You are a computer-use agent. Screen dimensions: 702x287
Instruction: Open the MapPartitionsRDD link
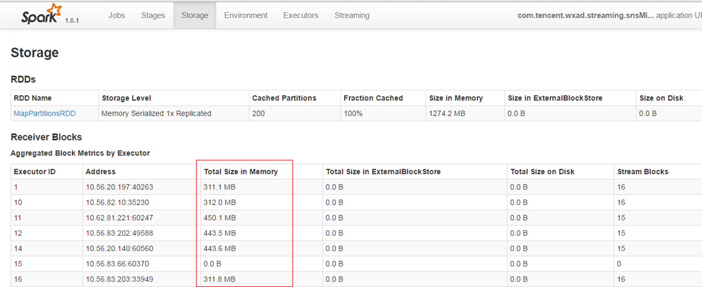[45, 113]
